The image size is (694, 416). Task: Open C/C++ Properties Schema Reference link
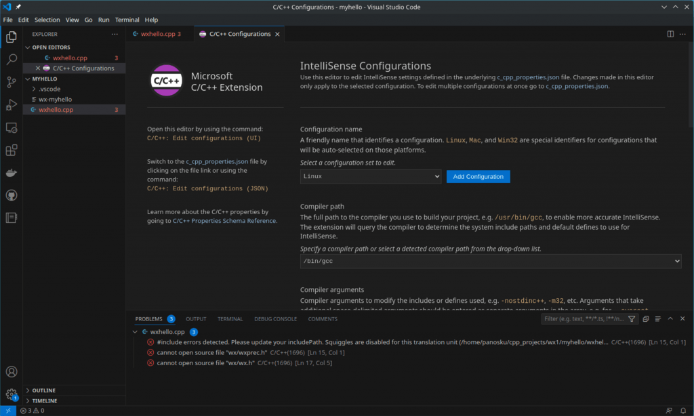pyautogui.click(x=224, y=221)
